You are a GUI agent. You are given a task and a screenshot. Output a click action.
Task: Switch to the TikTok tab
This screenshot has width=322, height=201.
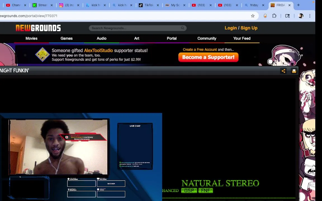(x=149, y=5)
